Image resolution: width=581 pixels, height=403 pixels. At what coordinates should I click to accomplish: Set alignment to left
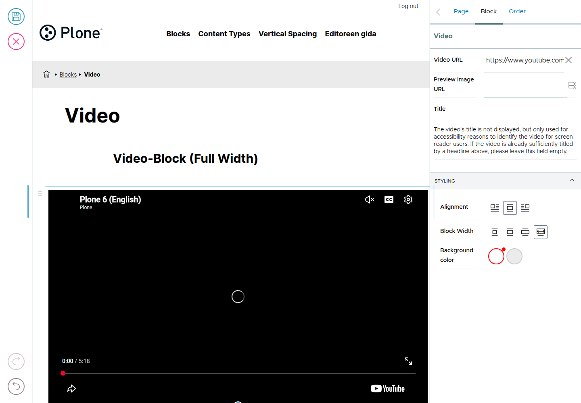click(x=495, y=208)
